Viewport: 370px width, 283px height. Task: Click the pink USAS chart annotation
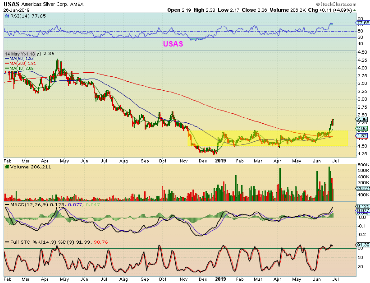pos(173,44)
